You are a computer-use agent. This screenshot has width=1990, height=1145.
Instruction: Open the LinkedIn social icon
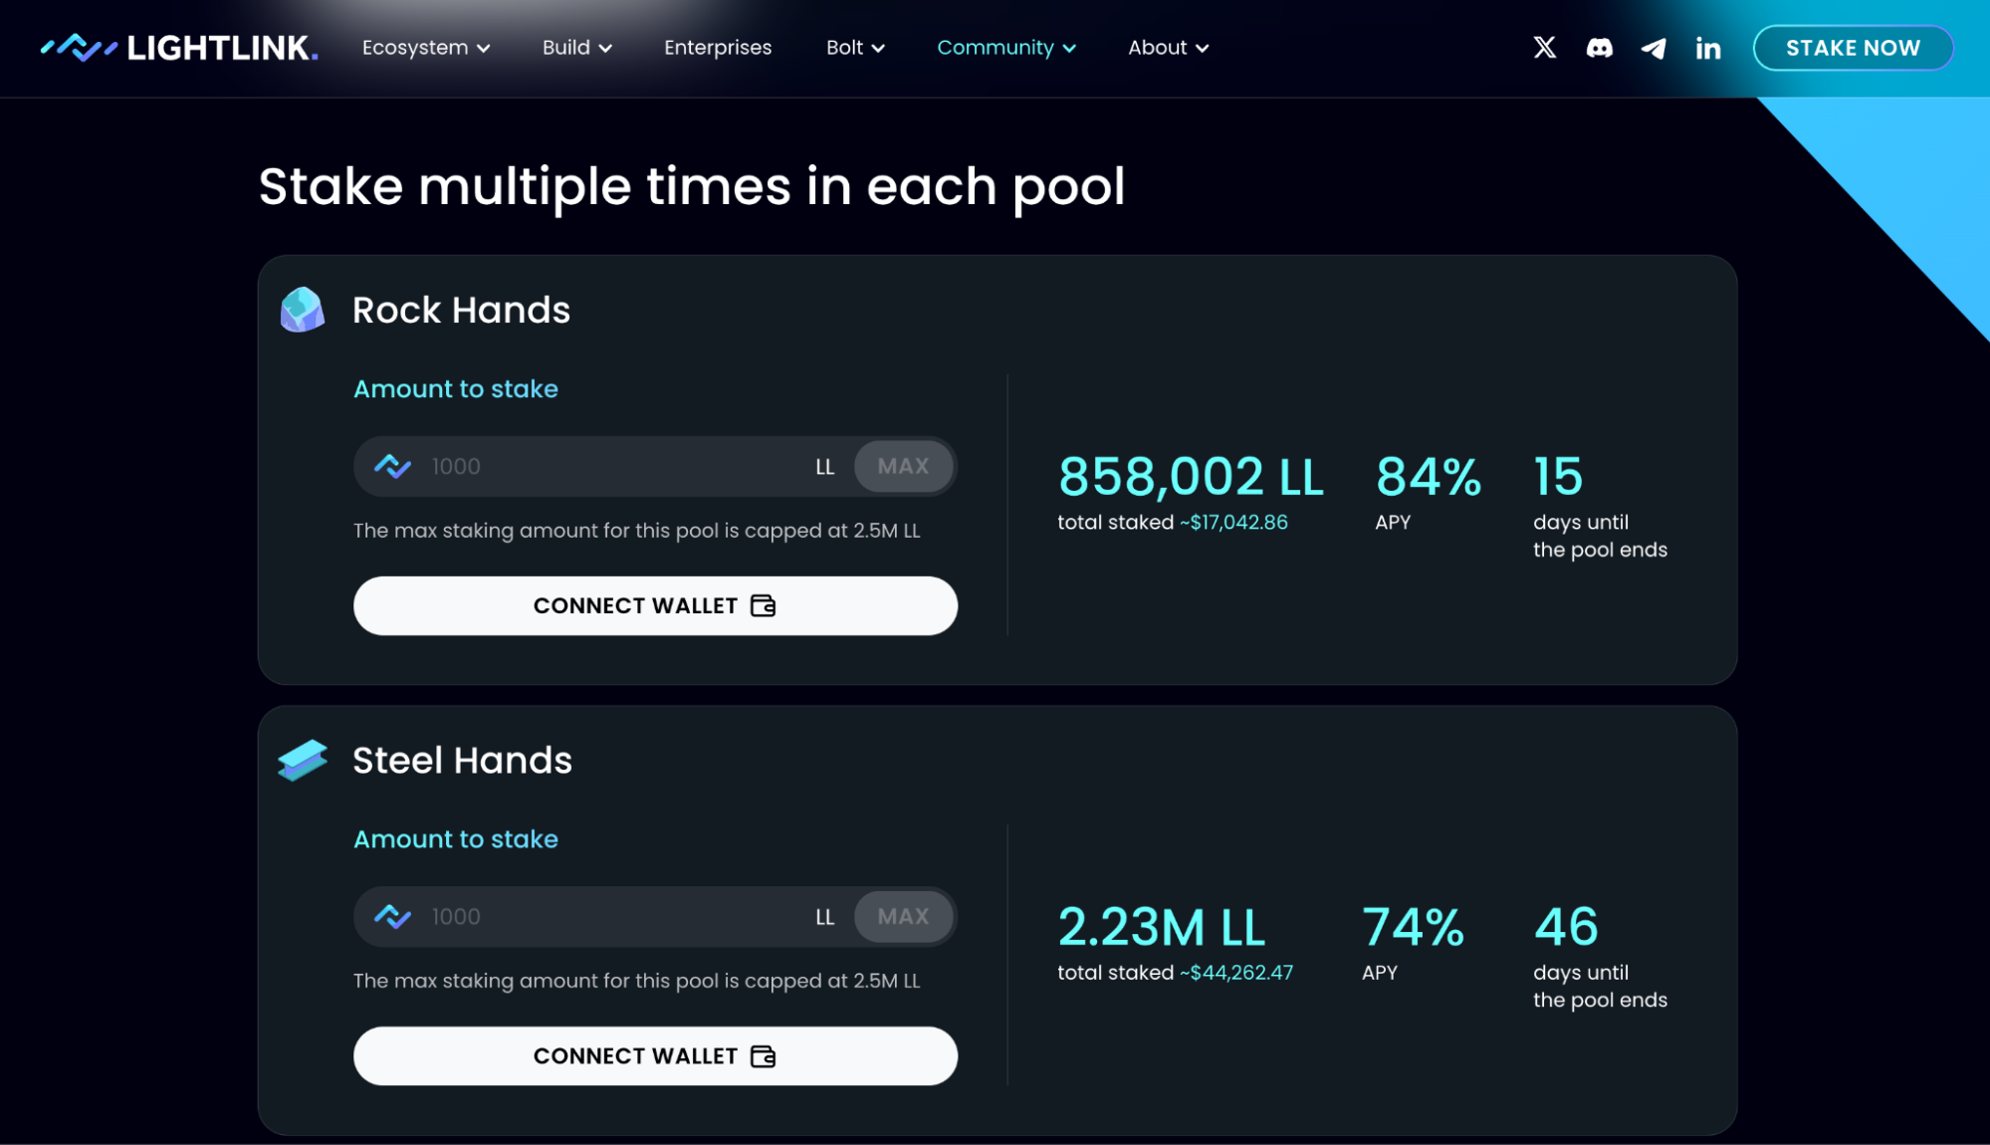pos(1707,48)
